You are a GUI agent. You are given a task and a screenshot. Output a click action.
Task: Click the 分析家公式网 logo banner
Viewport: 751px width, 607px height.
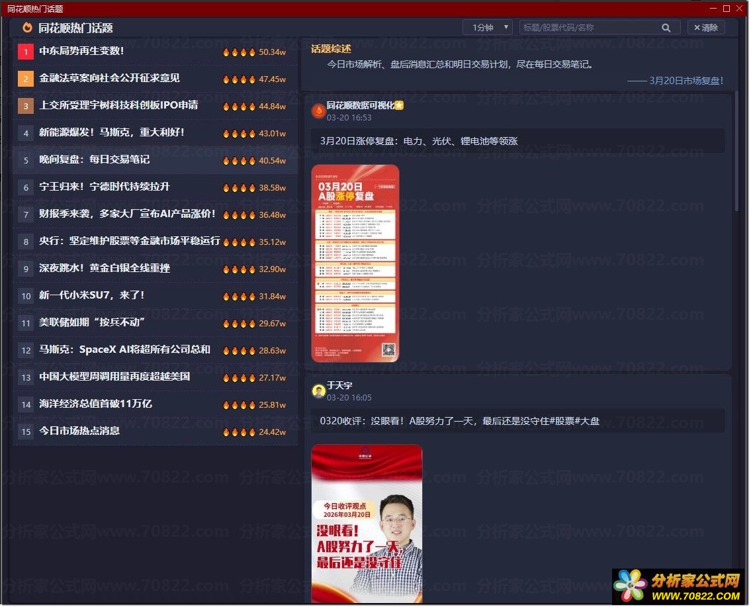[x=680, y=587]
